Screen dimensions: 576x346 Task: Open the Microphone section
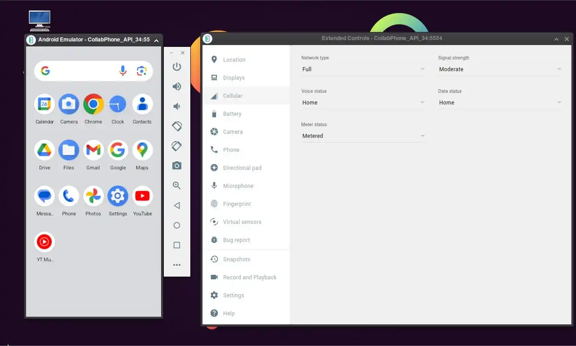(246, 186)
